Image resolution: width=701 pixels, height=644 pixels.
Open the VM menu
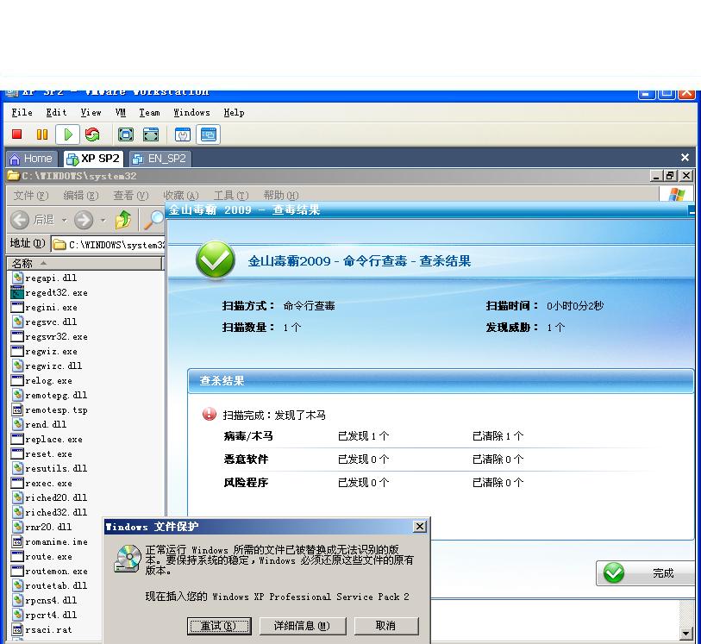[x=120, y=113]
